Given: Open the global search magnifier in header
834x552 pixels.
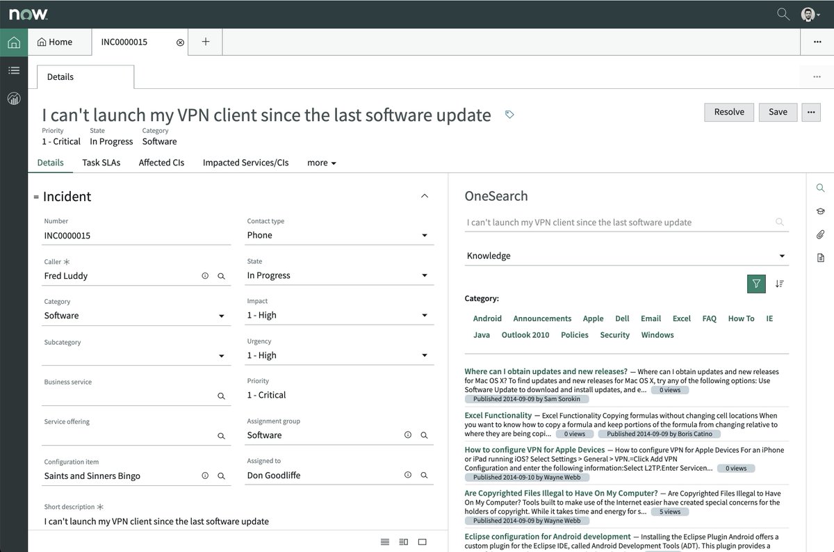Looking at the screenshot, I should click(783, 14).
